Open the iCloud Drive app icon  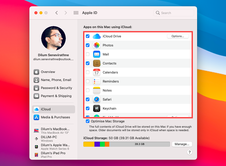click(96, 36)
